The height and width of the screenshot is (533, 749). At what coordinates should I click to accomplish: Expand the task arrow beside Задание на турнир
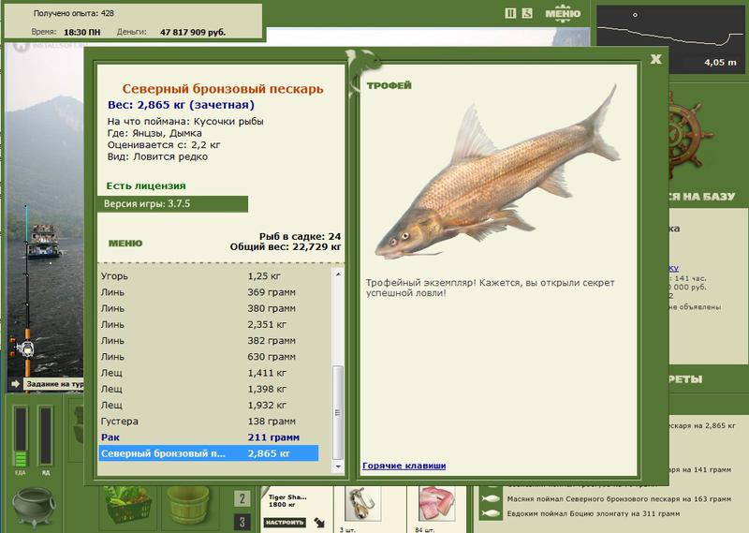click(15, 383)
